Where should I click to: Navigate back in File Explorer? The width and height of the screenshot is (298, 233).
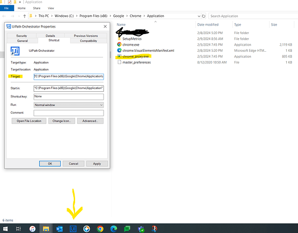point(4,16)
